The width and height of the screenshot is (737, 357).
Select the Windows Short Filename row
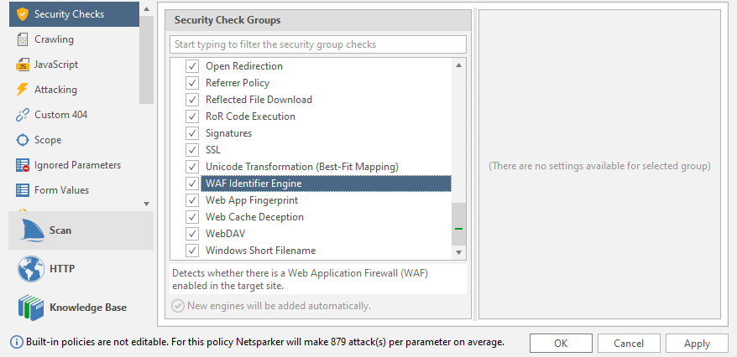click(327, 251)
